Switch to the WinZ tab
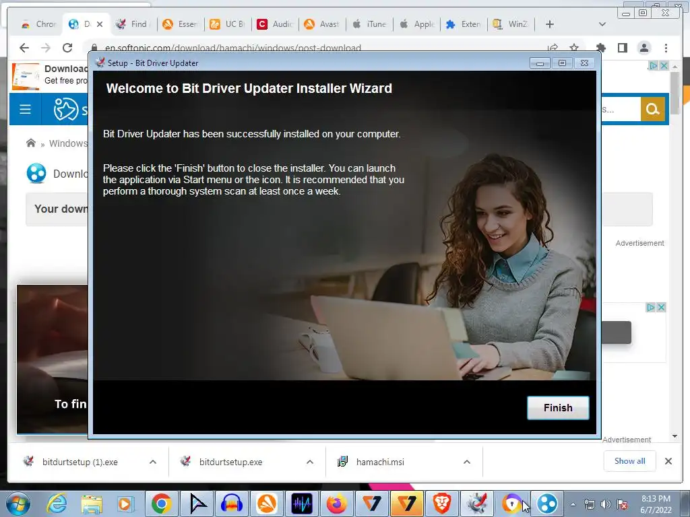Image resolution: width=690 pixels, height=517 pixels. pos(511,24)
